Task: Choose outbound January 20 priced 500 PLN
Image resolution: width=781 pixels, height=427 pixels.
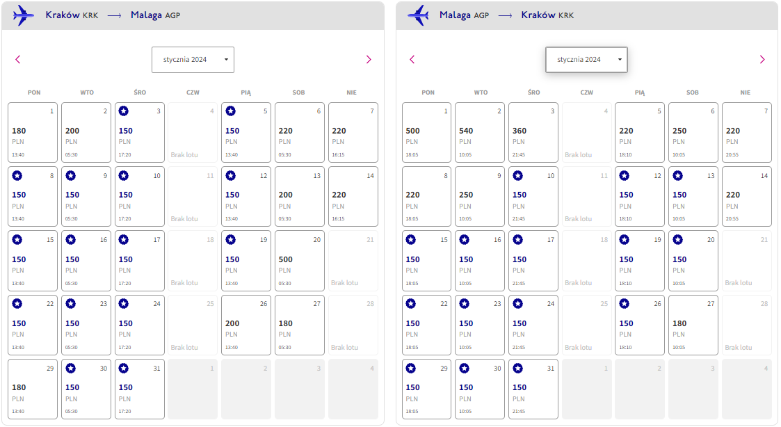Action: [x=299, y=261]
